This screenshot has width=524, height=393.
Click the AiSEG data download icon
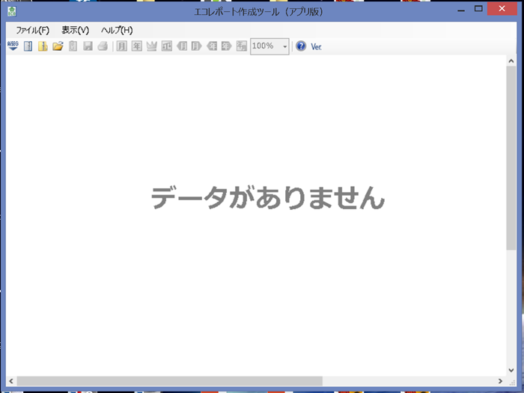(13, 46)
